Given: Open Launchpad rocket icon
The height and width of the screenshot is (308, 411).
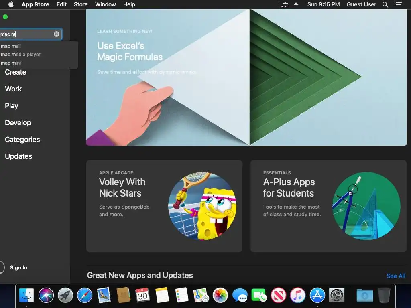Looking at the screenshot, I should click(x=65, y=295).
